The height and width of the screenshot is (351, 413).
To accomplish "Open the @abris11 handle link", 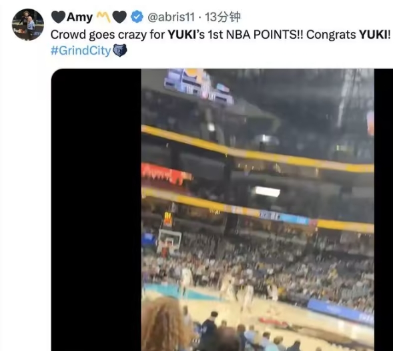I will point(171,17).
